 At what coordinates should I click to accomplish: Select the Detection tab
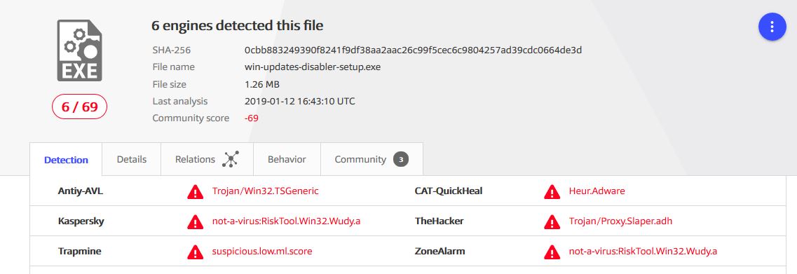(x=66, y=160)
